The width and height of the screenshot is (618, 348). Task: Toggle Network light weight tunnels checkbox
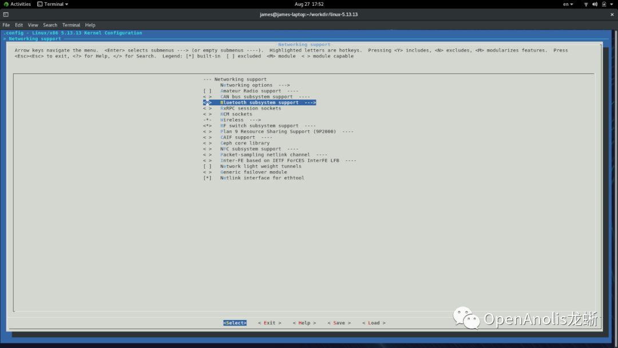pyautogui.click(x=207, y=167)
